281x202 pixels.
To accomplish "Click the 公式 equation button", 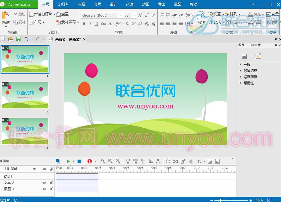I will tap(215, 22).
